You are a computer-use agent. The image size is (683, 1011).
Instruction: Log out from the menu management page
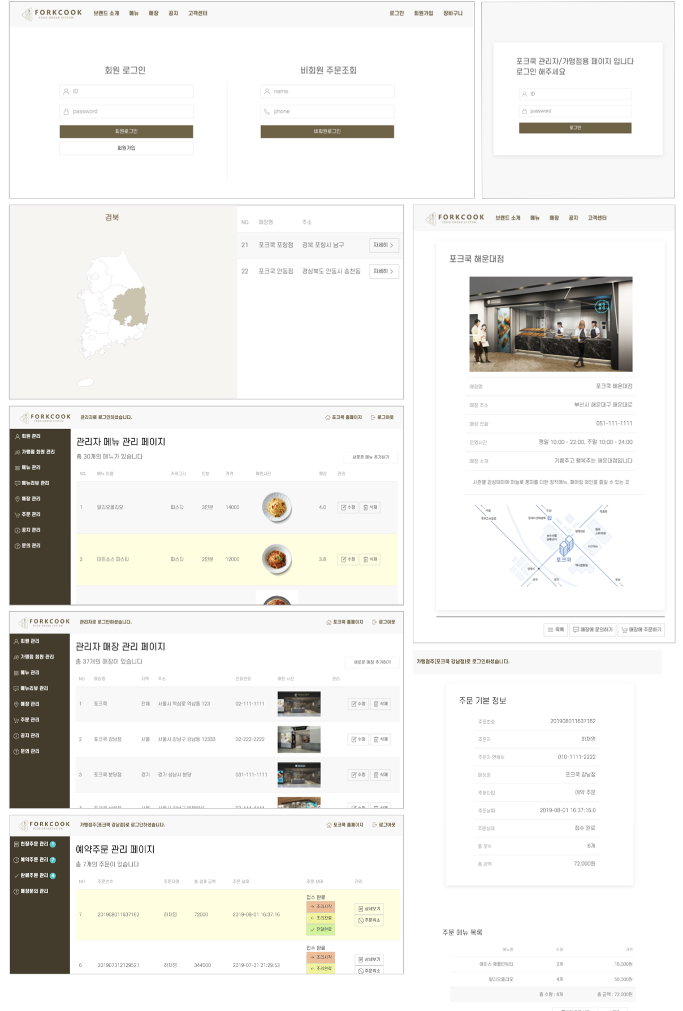tap(382, 417)
